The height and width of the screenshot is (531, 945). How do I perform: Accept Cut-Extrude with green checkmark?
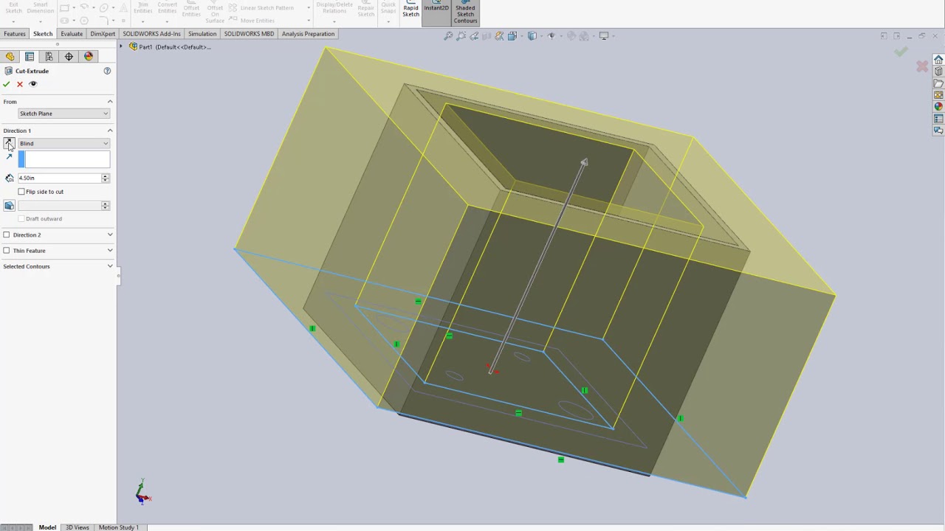pos(7,84)
